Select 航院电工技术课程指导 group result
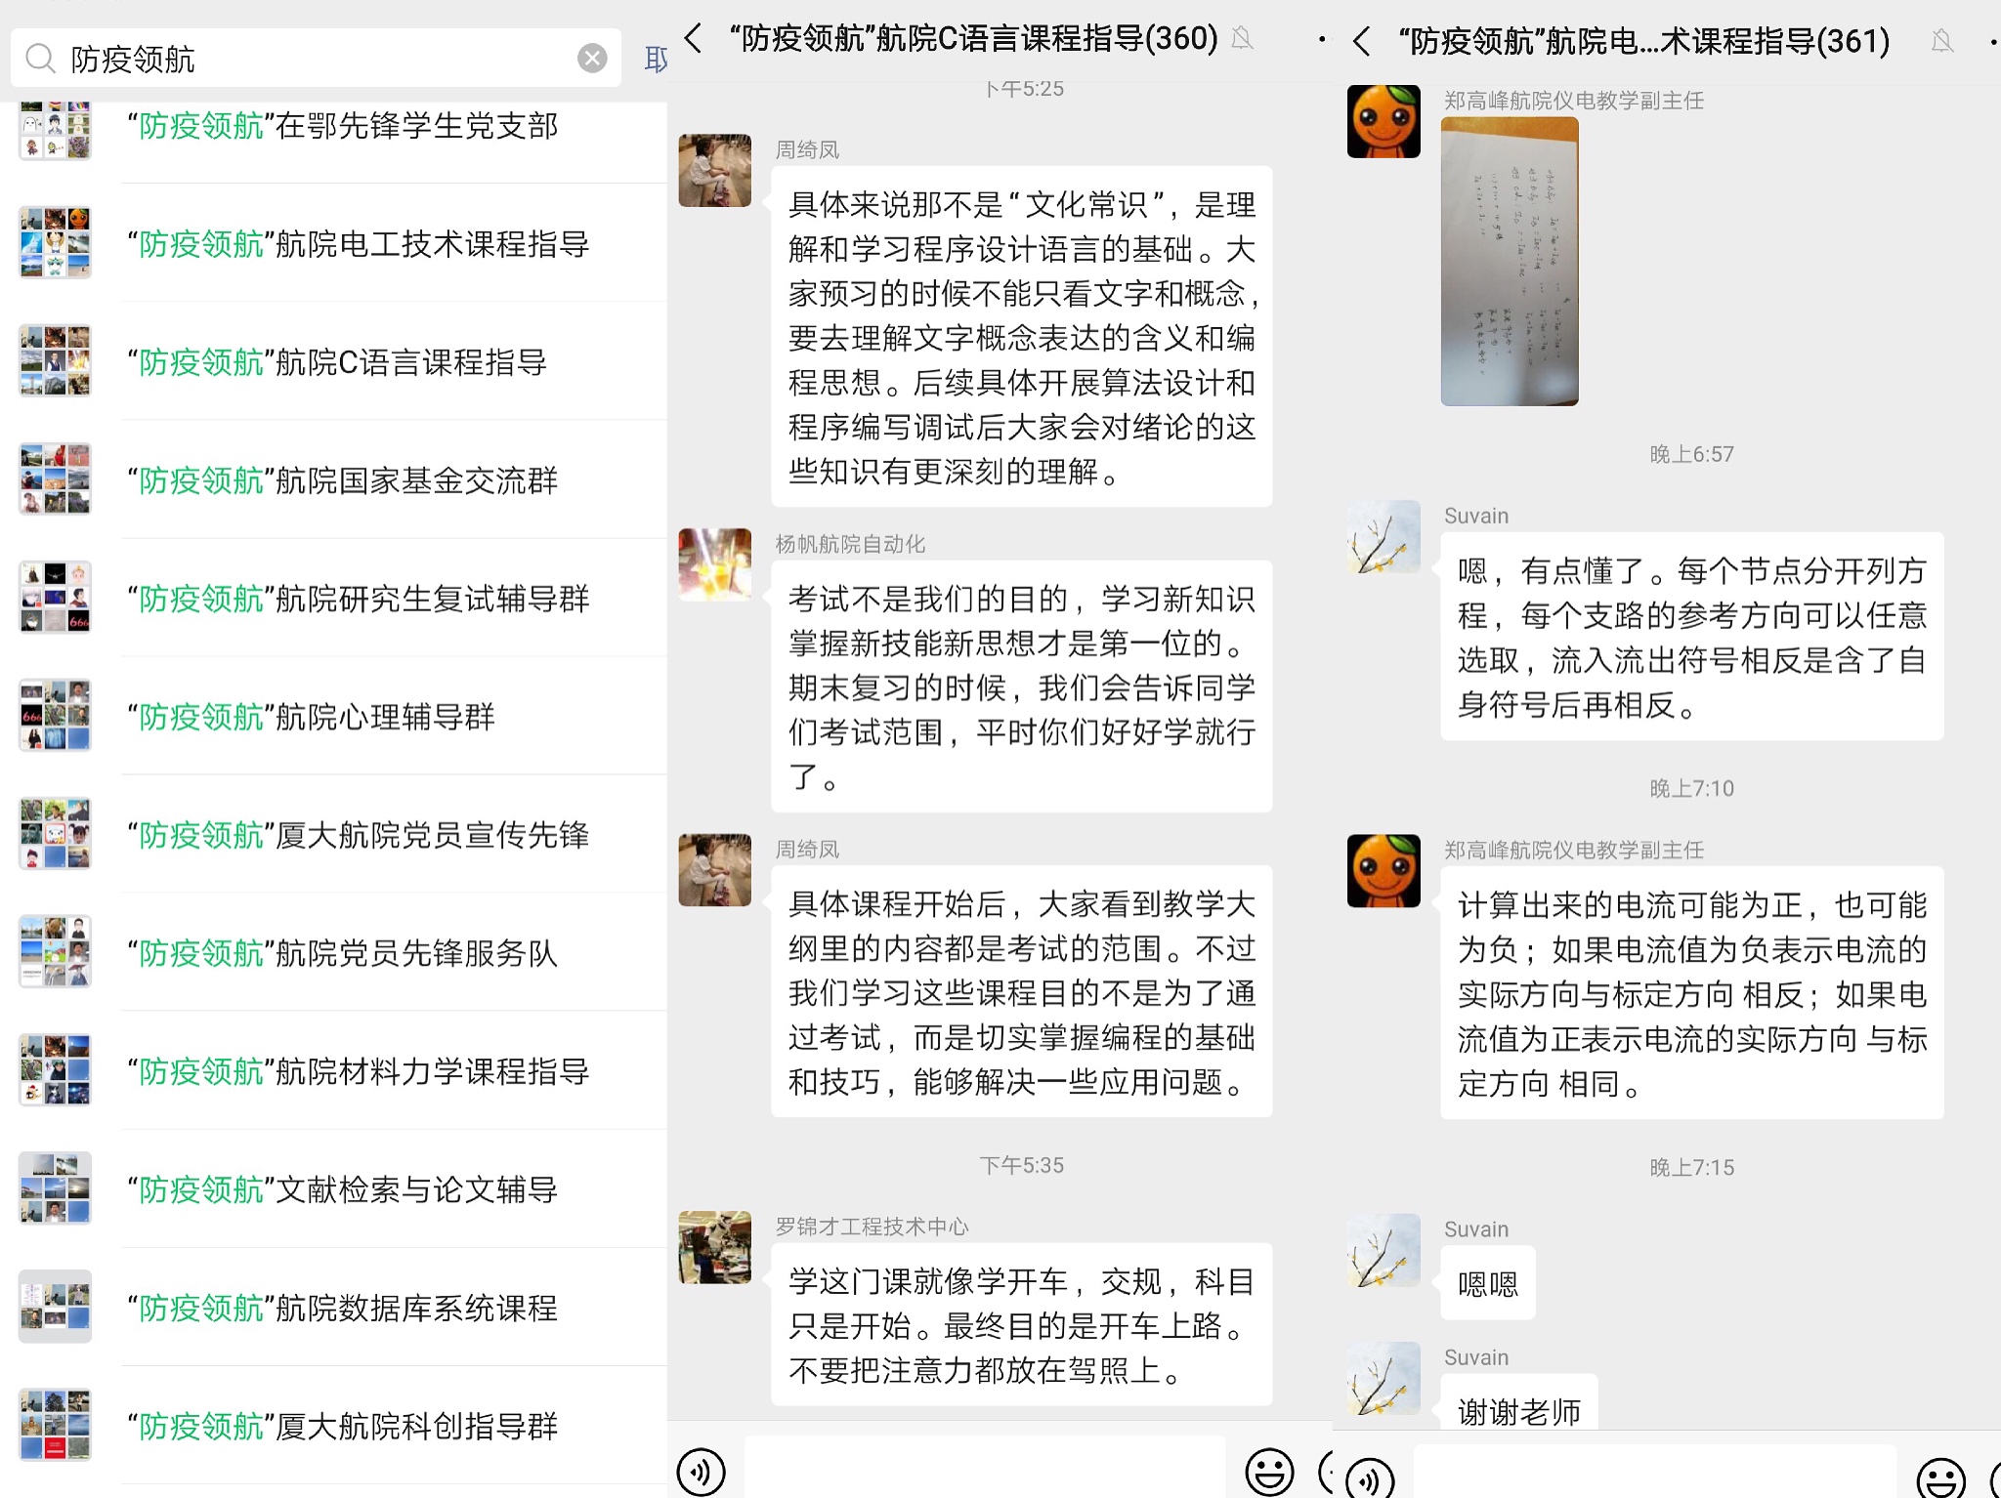2001x1498 pixels. click(x=334, y=243)
